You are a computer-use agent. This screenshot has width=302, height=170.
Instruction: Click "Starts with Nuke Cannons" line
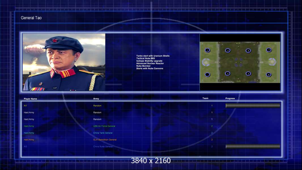(150, 68)
